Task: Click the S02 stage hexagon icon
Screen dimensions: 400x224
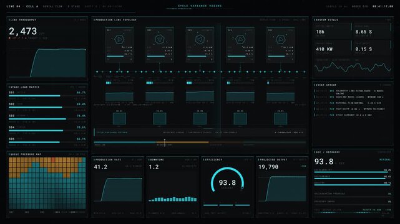Action: point(160,39)
